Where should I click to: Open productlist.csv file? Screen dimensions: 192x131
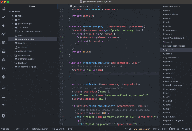click(x=25, y=51)
